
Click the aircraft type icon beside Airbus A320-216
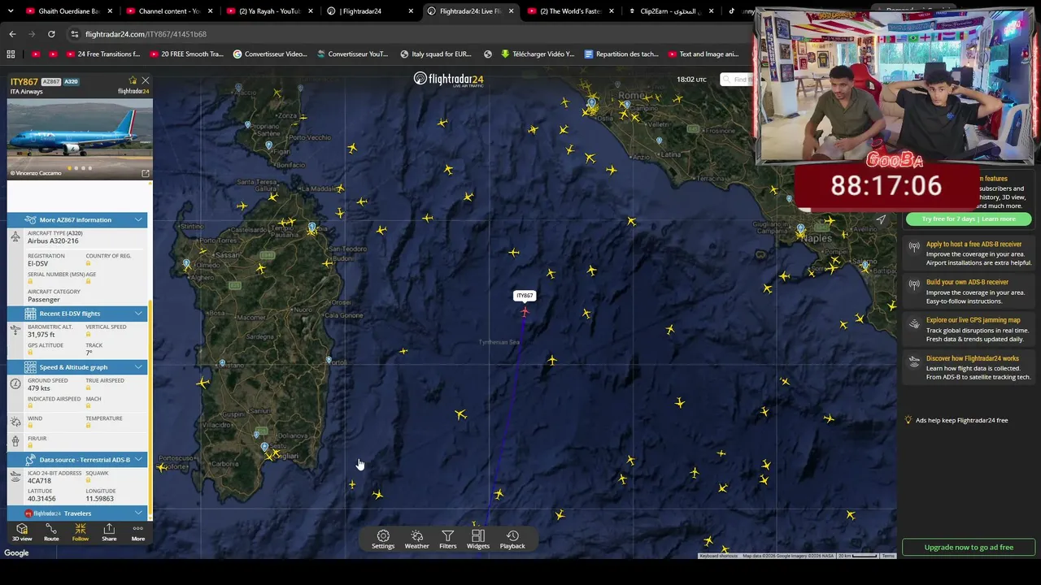(x=15, y=236)
